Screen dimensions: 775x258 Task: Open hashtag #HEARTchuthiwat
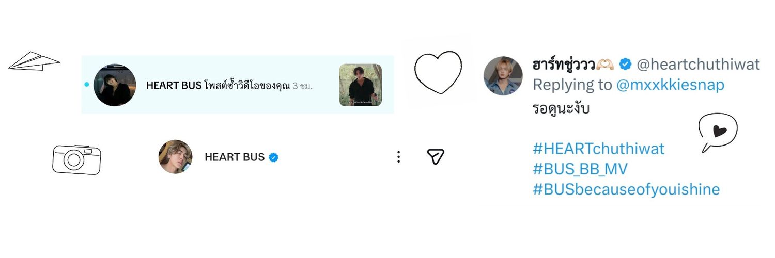tap(598, 149)
